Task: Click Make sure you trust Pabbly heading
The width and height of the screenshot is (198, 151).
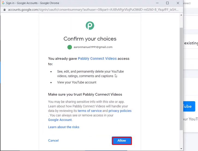Action: (85, 94)
